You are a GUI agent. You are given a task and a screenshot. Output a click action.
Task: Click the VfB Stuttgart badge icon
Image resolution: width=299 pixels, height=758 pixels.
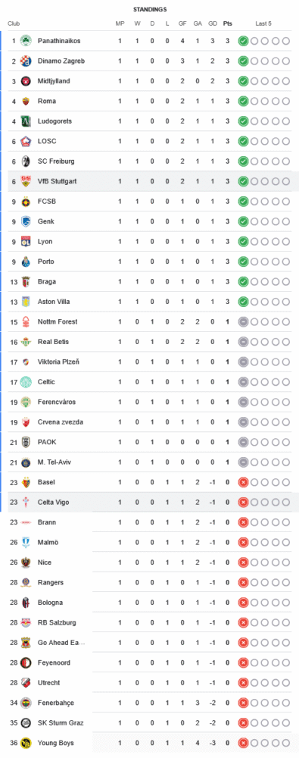[26, 181]
